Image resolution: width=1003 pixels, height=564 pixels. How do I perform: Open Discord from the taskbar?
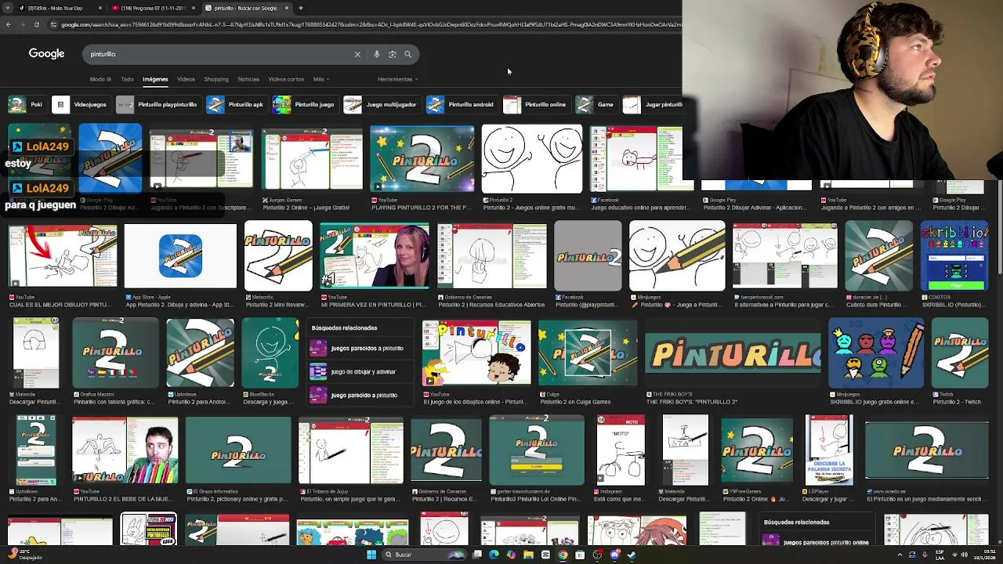614,555
